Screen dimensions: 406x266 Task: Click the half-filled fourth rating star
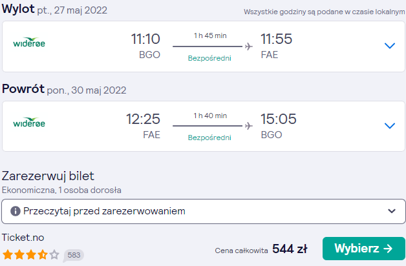43,254
